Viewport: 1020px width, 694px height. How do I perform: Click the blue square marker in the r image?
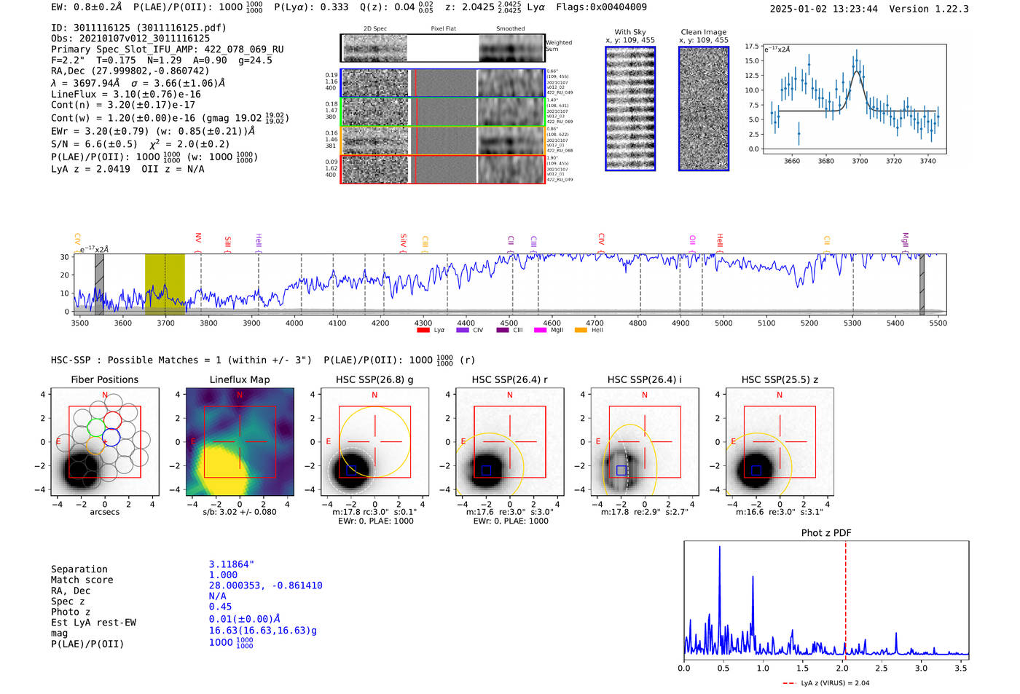pyautogui.click(x=486, y=470)
